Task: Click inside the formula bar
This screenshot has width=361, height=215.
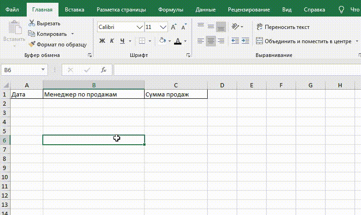Action: pyautogui.click(x=237, y=70)
